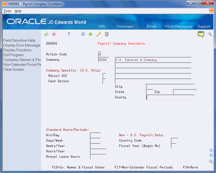
Task: Select Display Error Message in sidebar
Action: click(22, 45)
